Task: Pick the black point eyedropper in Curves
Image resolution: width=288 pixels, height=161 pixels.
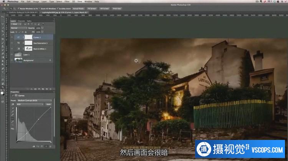Action: pyautogui.click(x=13, y=108)
